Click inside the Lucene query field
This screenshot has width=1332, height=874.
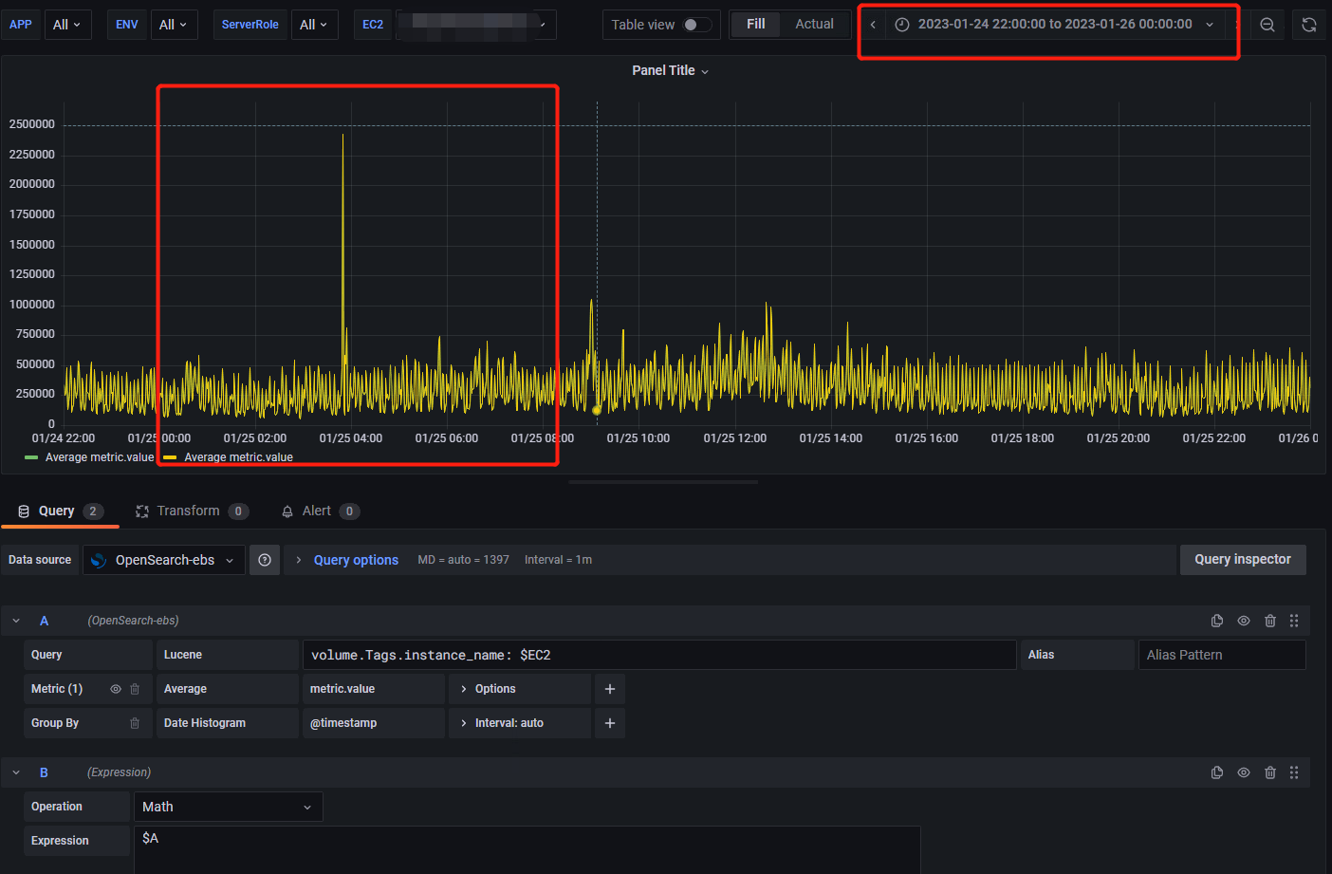click(655, 654)
